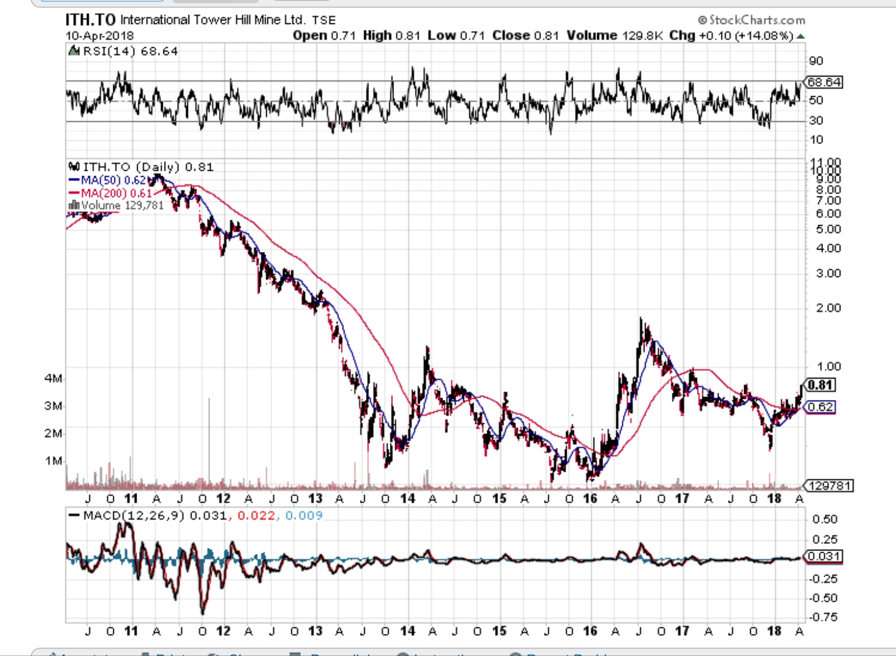
Task: Click the 4.00 price axis label
Action: click(x=829, y=248)
